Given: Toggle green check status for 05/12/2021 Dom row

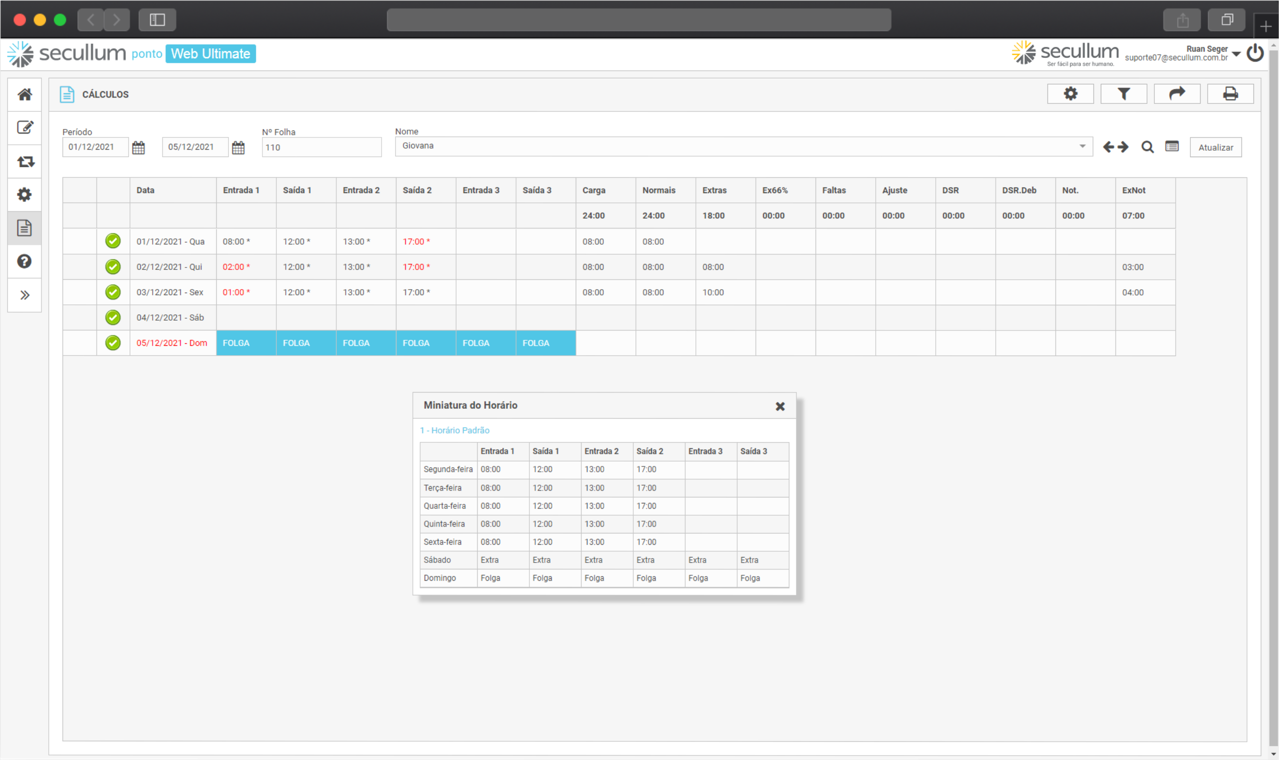Looking at the screenshot, I should tap(113, 343).
